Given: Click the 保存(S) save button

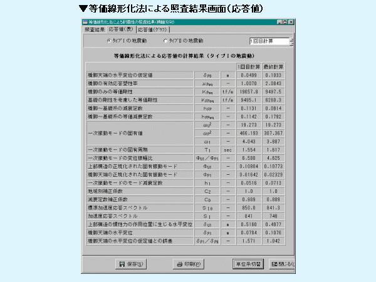Looking at the screenshot, I should pyautogui.click(x=131, y=264).
